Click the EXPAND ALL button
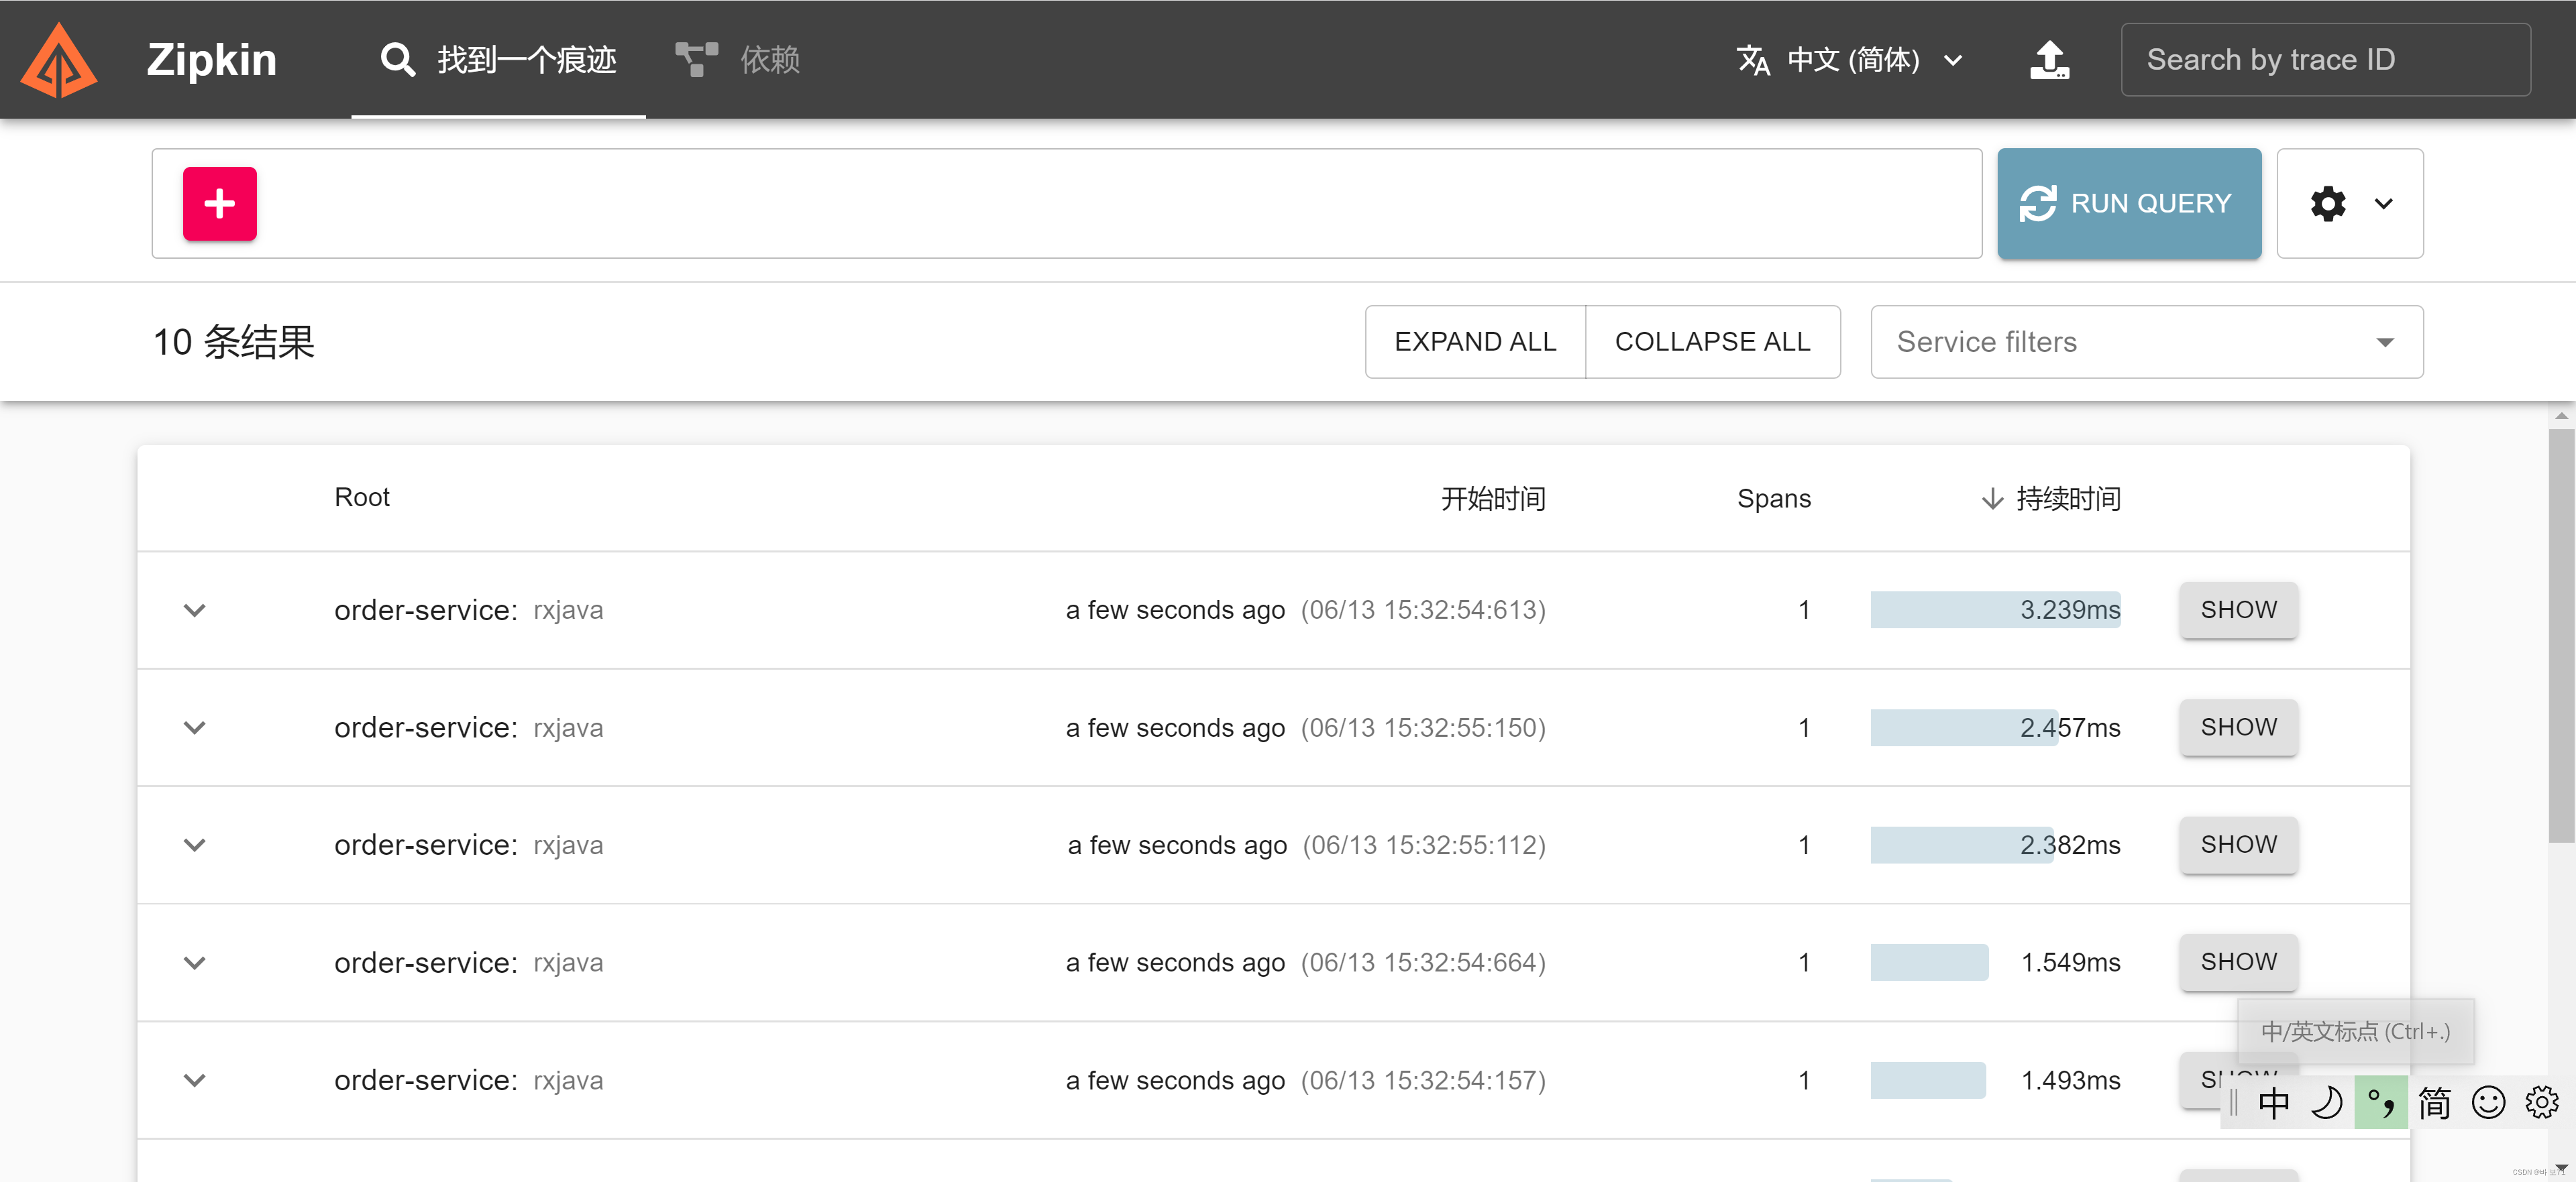Viewport: 2576px width, 1182px height. click(x=1475, y=341)
